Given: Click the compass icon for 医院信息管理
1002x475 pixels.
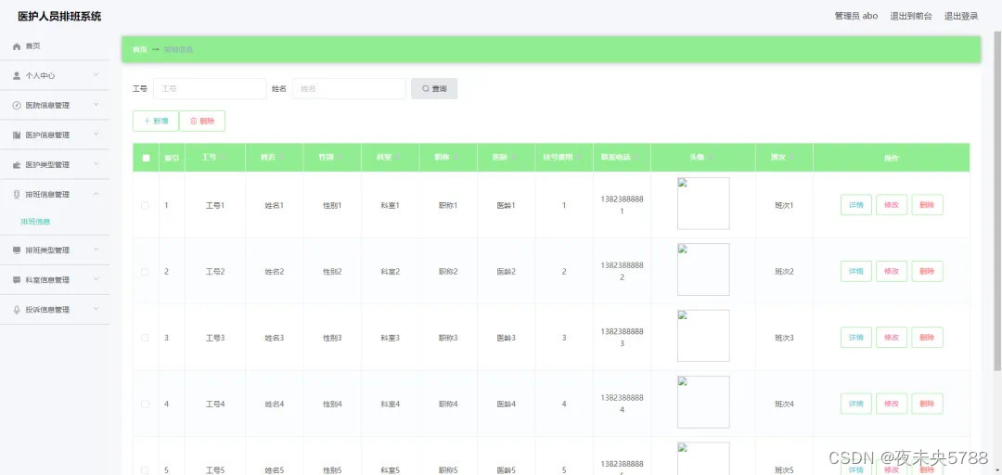Looking at the screenshot, I should point(18,106).
